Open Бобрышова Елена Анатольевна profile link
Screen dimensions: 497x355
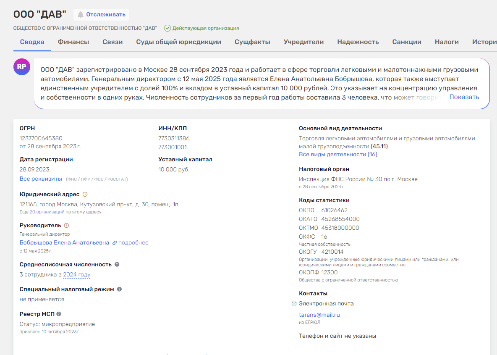(x=64, y=243)
